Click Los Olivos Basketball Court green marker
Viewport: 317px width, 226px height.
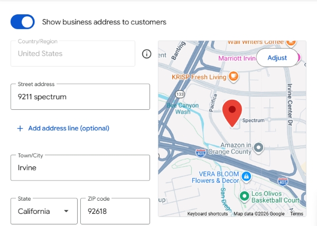point(245,196)
